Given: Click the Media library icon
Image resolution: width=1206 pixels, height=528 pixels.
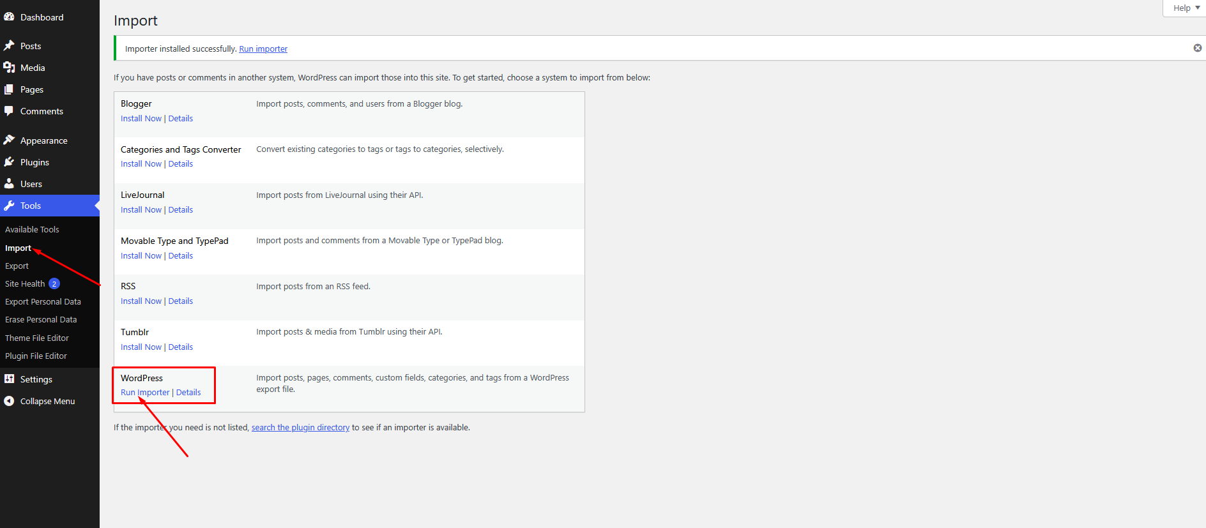Looking at the screenshot, I should point(9,68).
